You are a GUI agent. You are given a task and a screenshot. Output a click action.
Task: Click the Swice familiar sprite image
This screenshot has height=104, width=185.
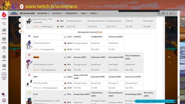pyautogui.click(x=29, y=45)
